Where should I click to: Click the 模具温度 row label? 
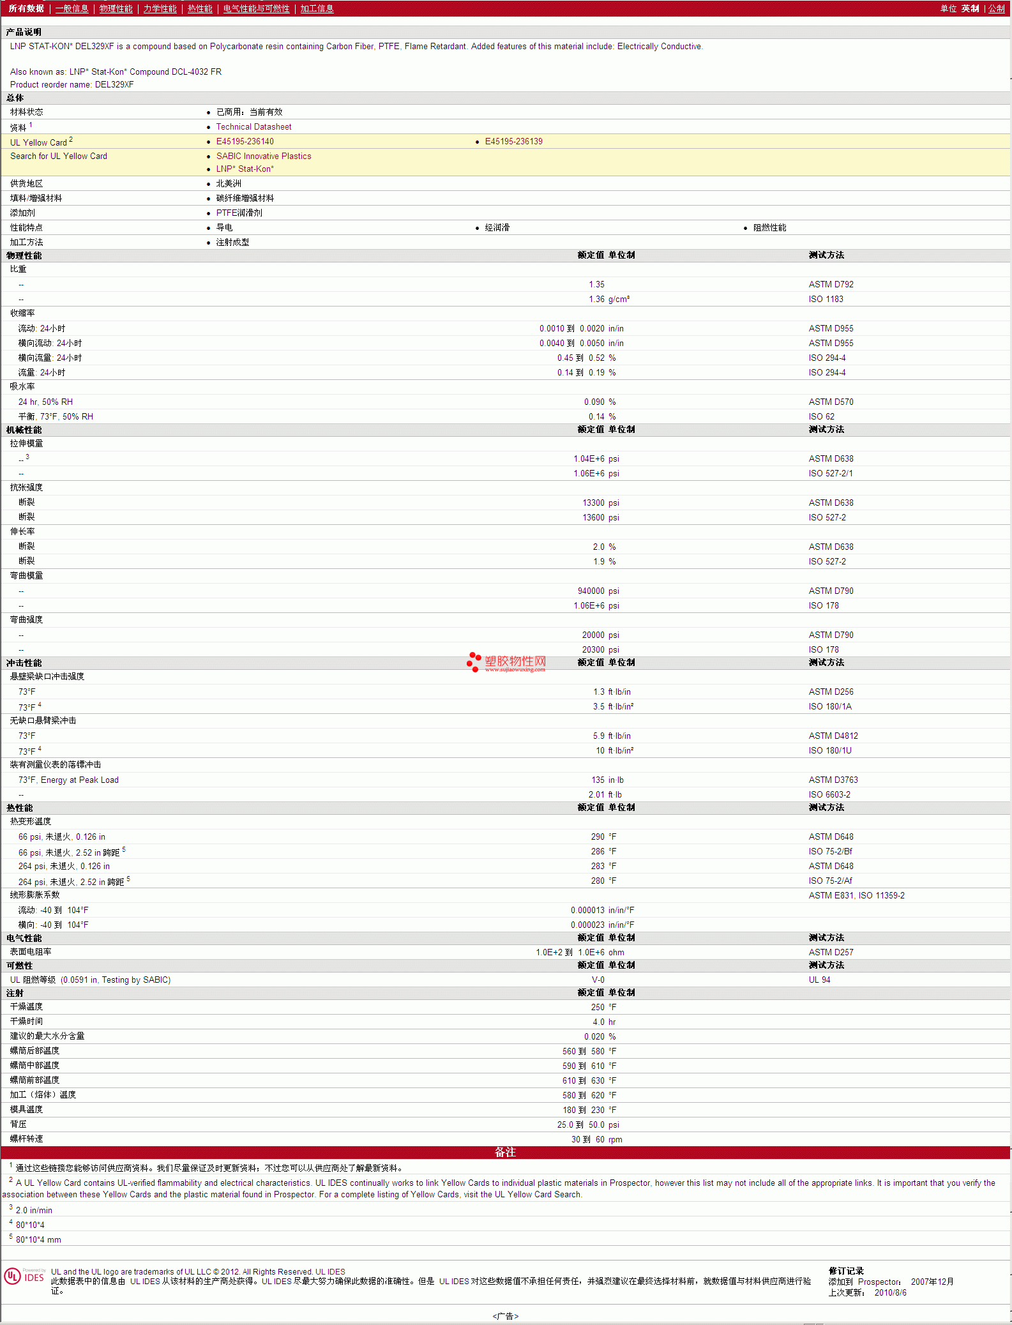[26, 1110]
